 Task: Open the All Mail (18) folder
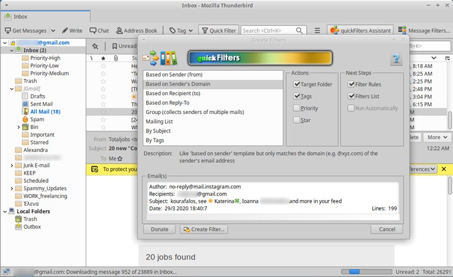[x=45, y=112]
